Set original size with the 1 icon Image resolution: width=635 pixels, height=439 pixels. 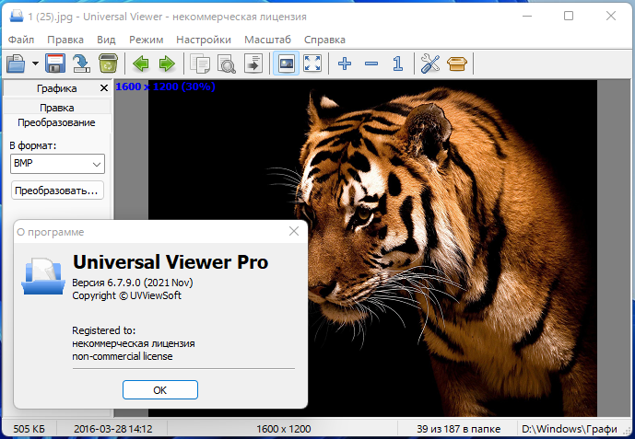398,64
